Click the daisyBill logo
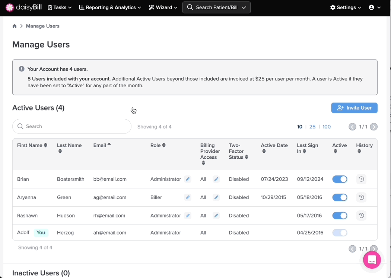Image resolution: width=391 pixels, height=278 pixels. (x=24, y=7)
